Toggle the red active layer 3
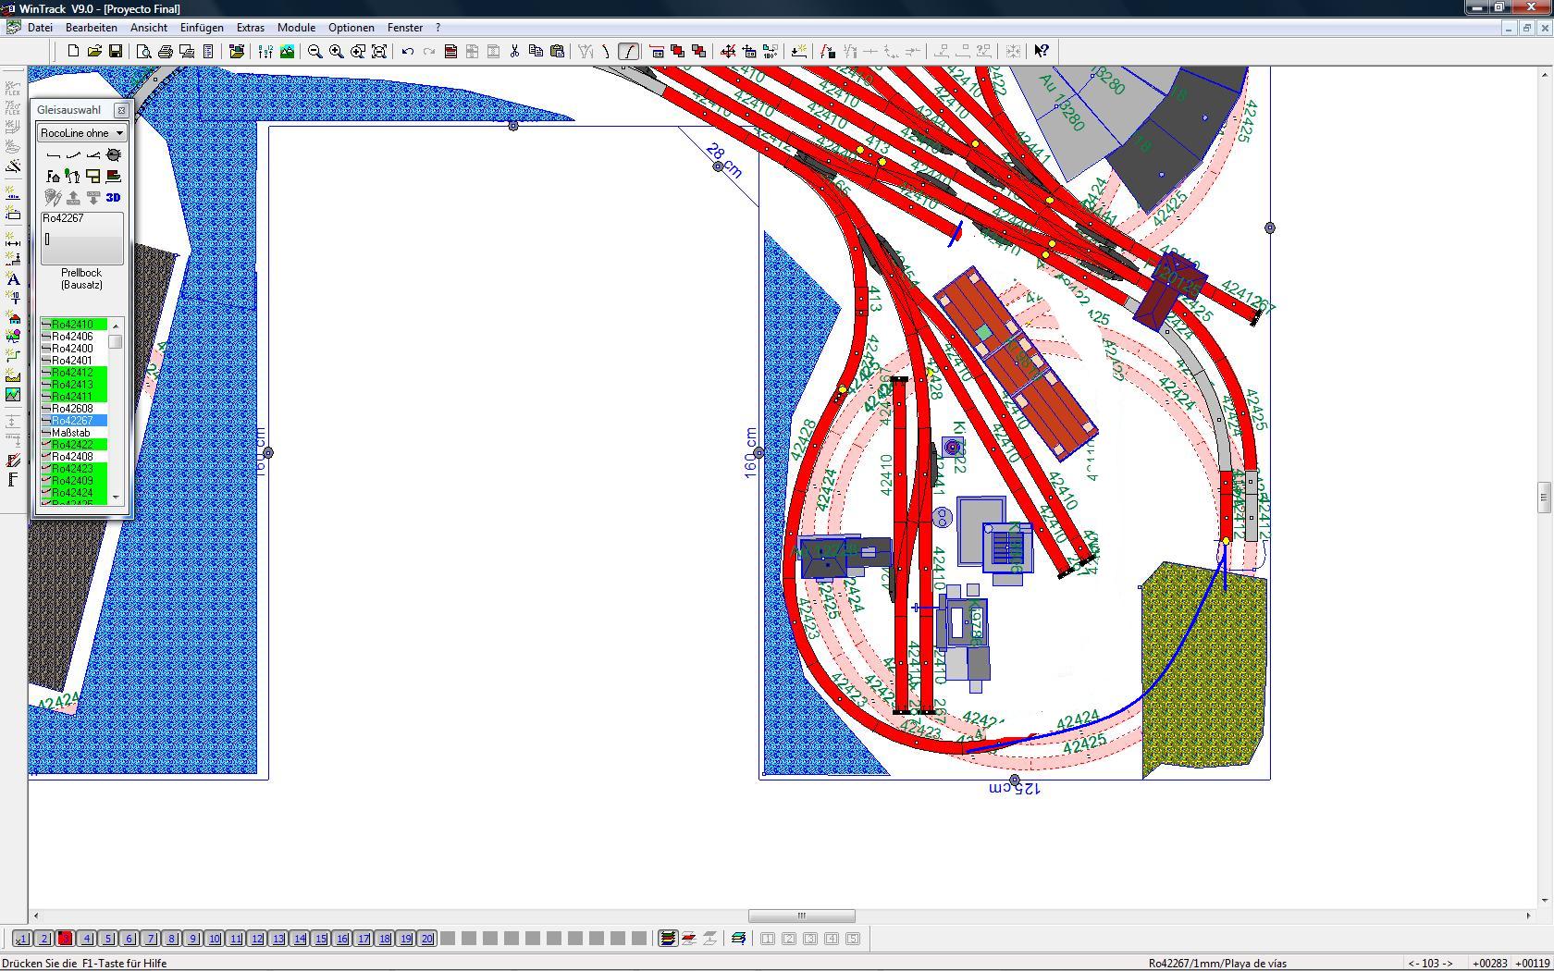 coord(65,939)
